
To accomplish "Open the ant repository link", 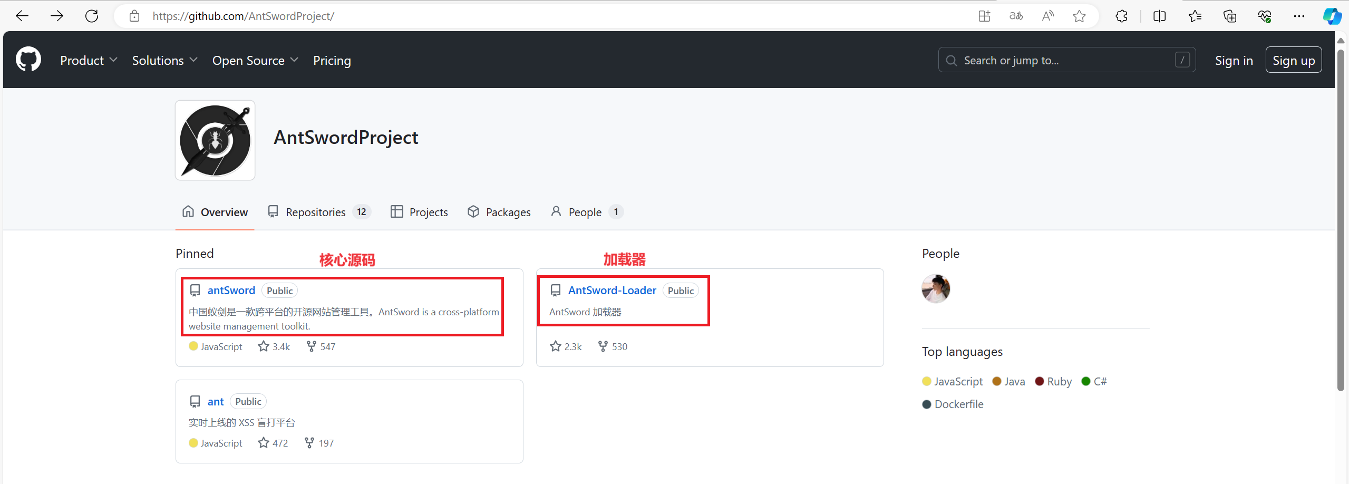I will point(216,402).
